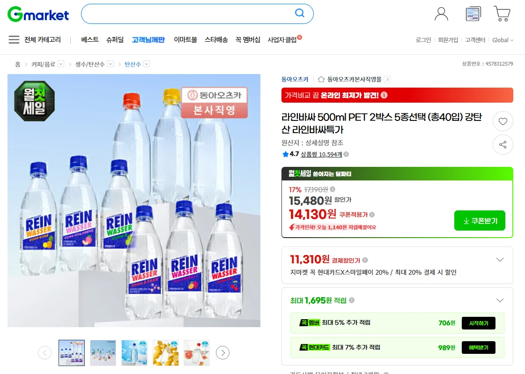Image resolution: width=525 pixels, height=374 pixels.
Task: Click the share icon button
Action: pyautogui.click(x=503, y=144)
